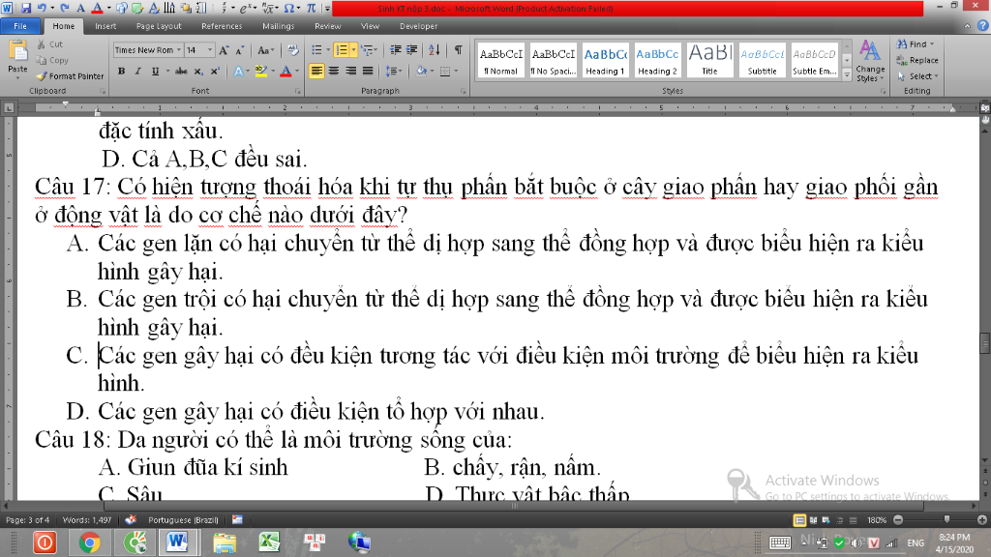
Task: Switch to the Page Layout tab
Action: [x=159, y=26]
